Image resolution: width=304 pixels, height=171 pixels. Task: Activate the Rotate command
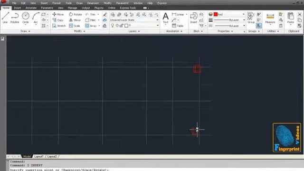coord(76,14)
